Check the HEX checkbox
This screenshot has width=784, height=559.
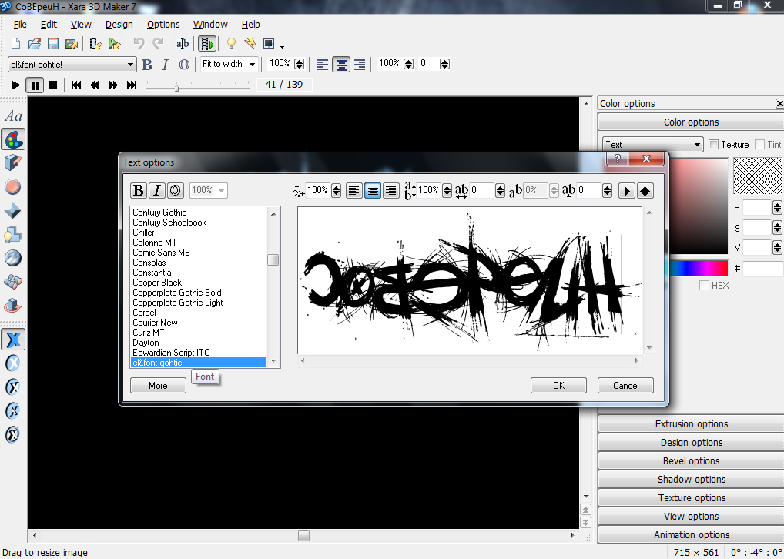coord(705,286)
